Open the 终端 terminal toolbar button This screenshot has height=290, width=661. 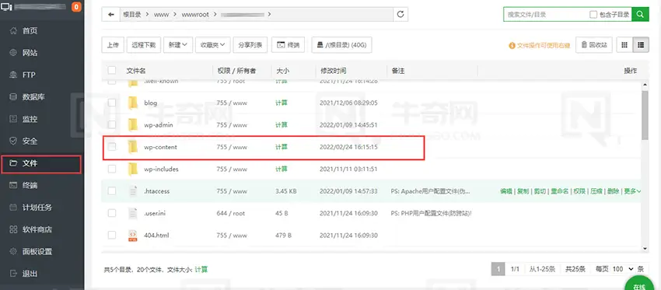click(288, 44)
